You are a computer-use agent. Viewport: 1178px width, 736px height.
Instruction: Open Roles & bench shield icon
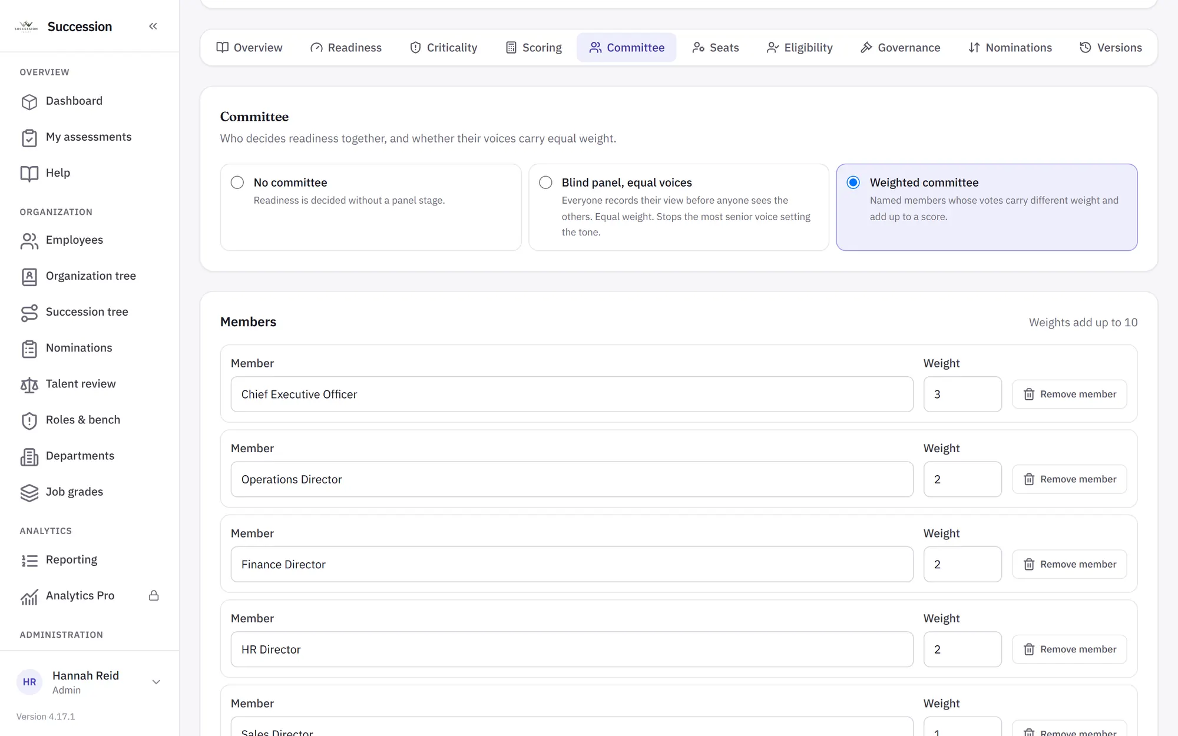coord(29,420)
